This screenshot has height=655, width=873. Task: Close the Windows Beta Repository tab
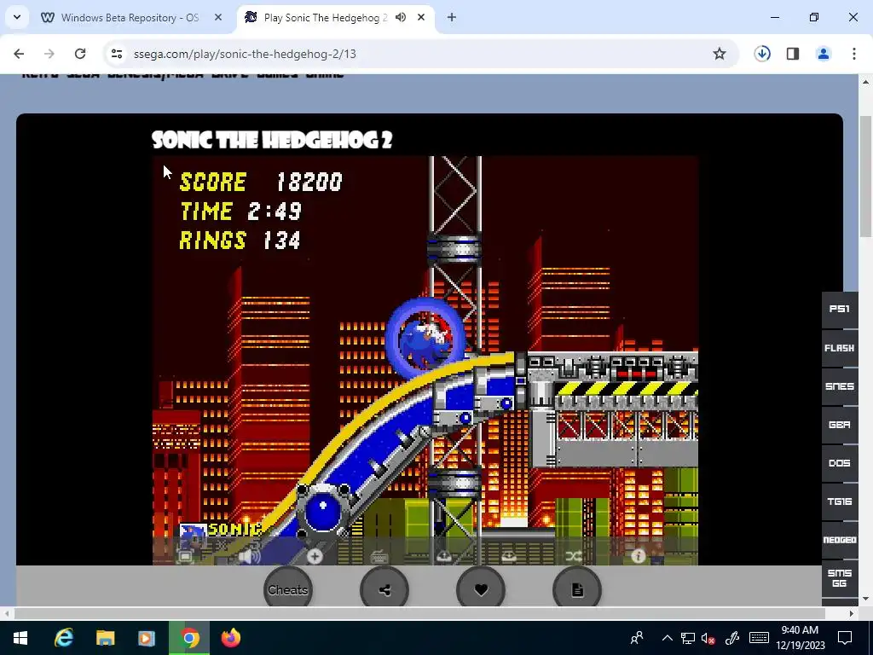coord(218,18)
